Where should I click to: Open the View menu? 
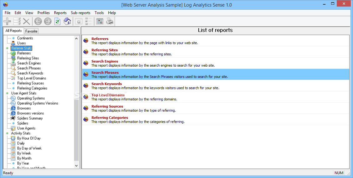pos(29,13)
